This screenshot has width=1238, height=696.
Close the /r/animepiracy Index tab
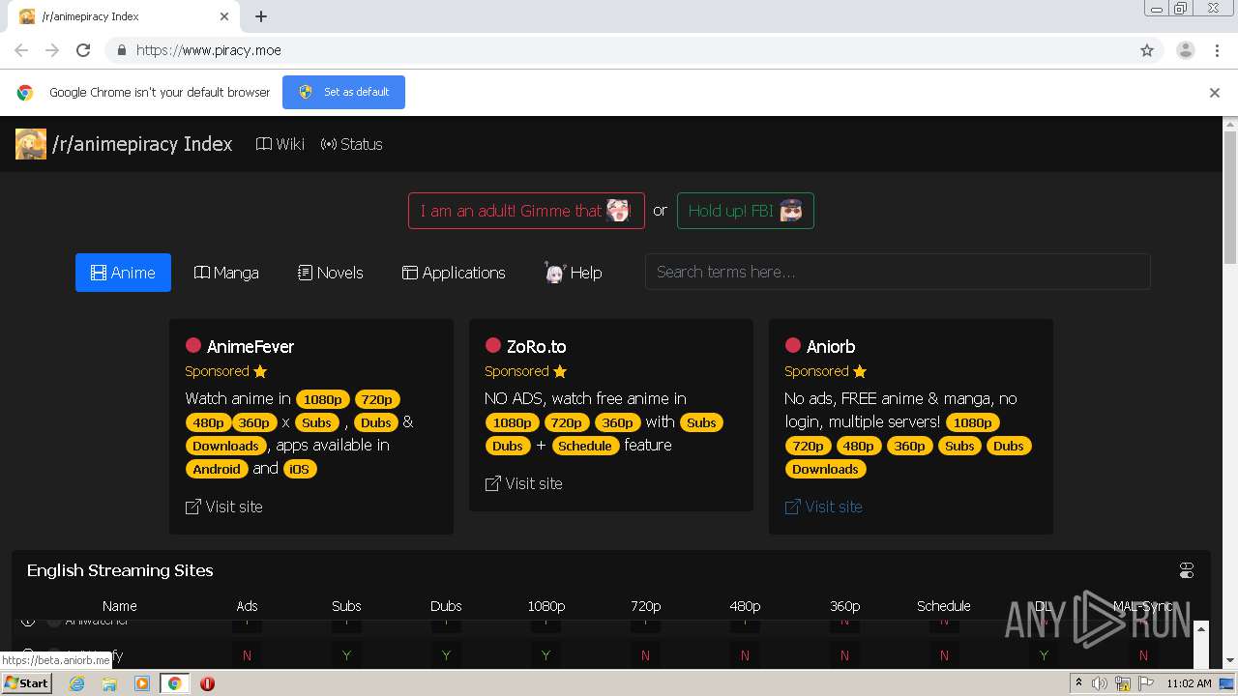pyautogui.click(x=224, y=16)
